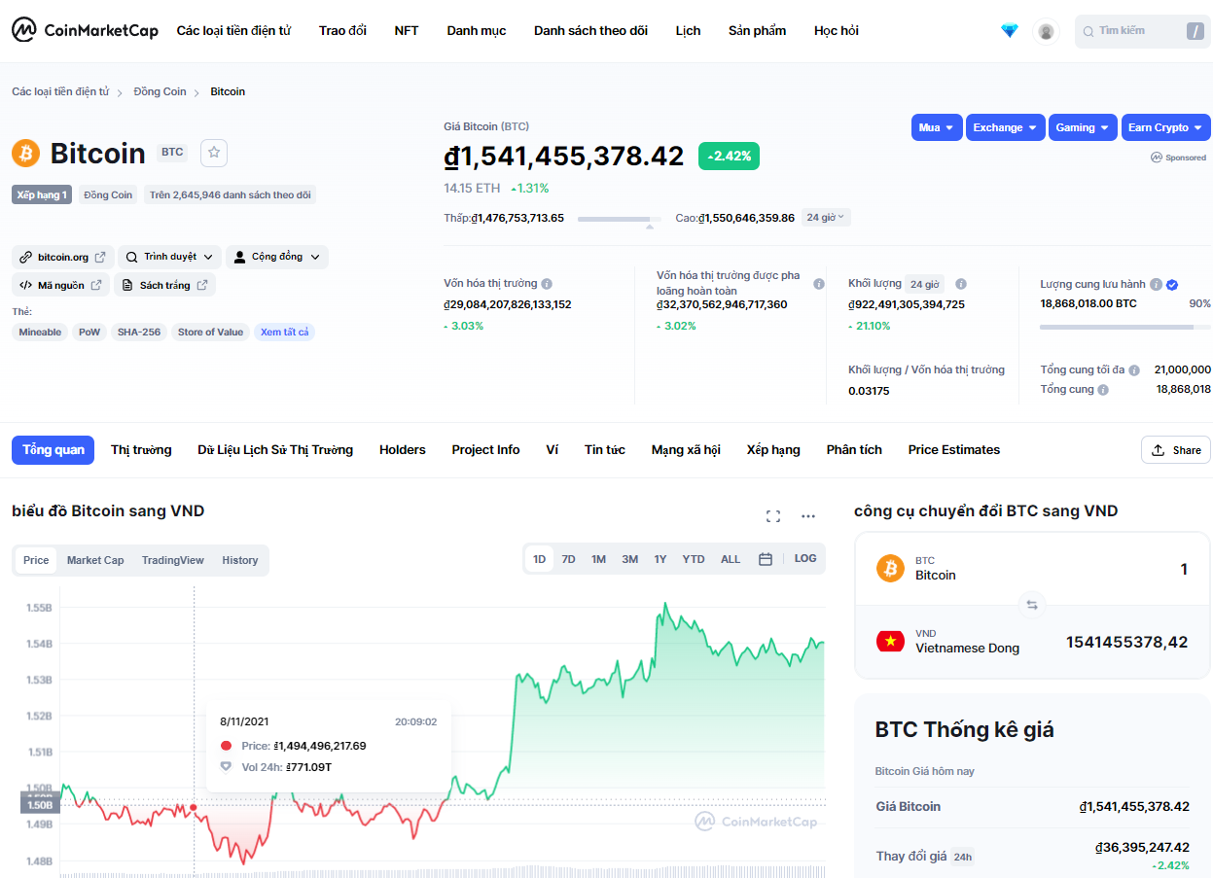This screenshot has width=1213, height=878.
Task: Open the user profile avatar
Action: 1046,31
